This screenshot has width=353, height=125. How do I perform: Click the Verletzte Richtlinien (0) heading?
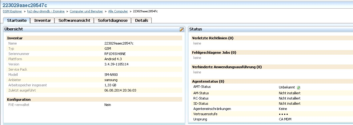tap(213, 38)
